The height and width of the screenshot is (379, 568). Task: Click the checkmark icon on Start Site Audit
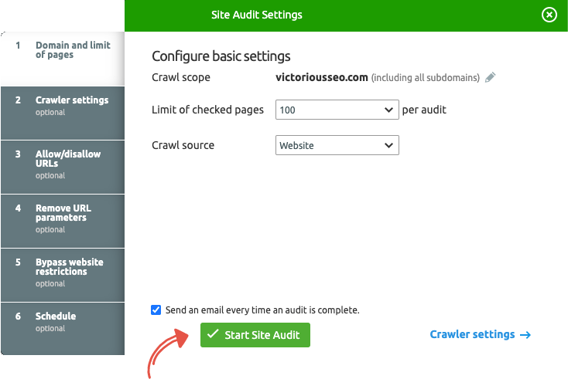click(x=213, y=334)
